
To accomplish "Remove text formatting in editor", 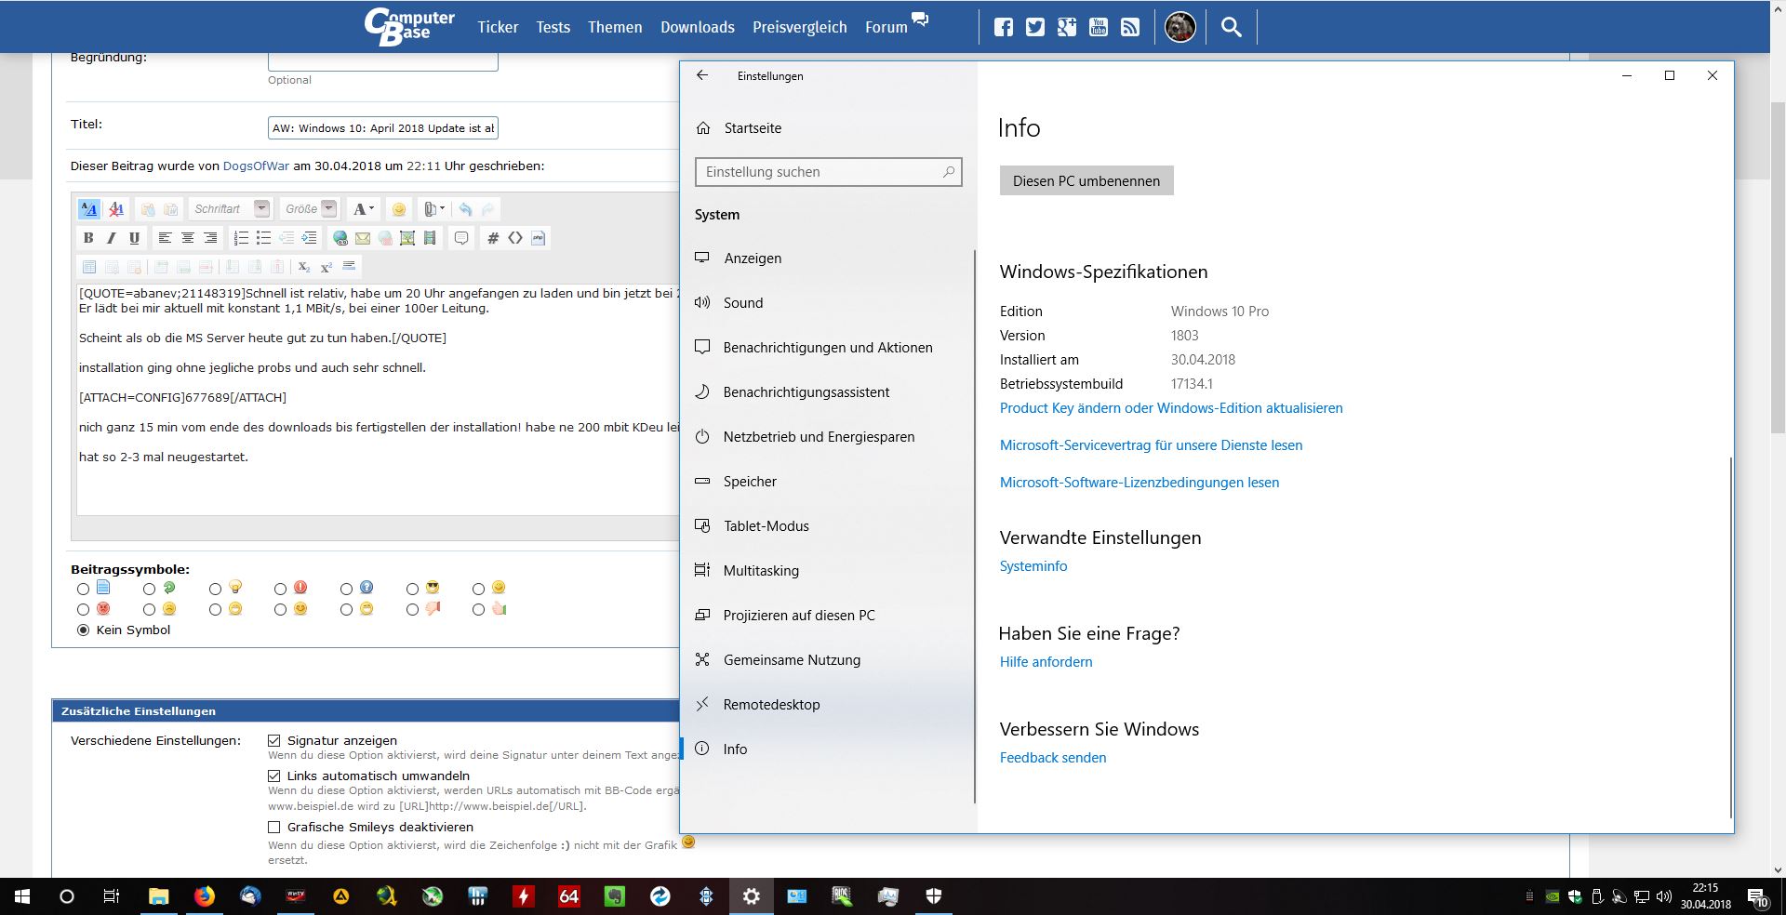I will pyautogui.click(x=116, y=209).
